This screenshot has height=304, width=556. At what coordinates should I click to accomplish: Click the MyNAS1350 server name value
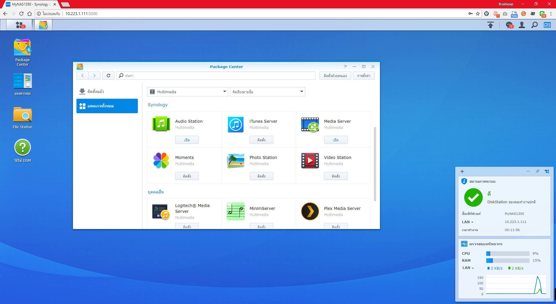pos(514,214)
